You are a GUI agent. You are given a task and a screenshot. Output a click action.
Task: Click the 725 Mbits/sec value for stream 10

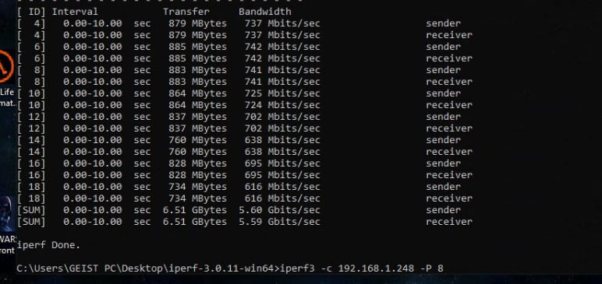[282, 93]
